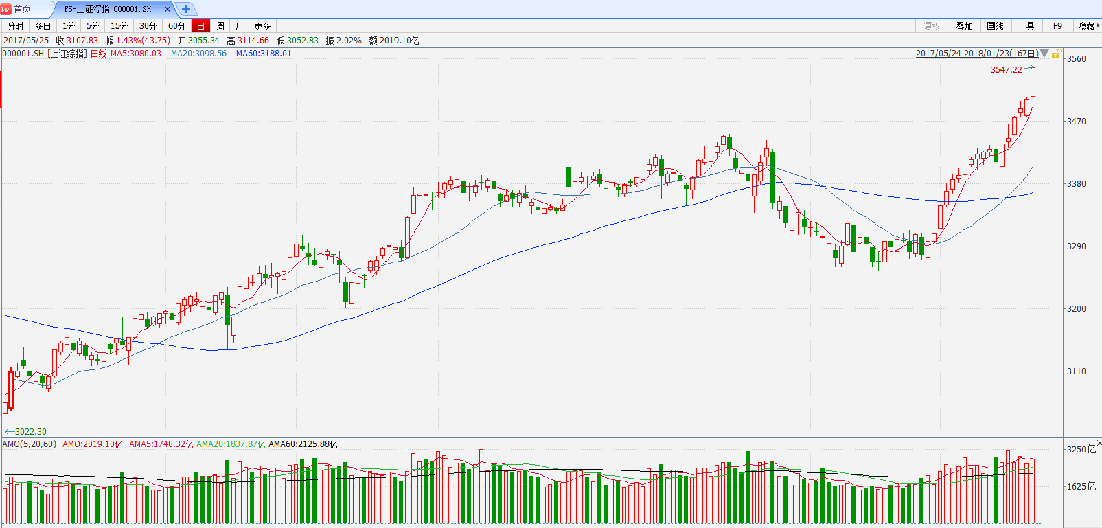Open the 更多 periods menu
Screen dimensions: 1102x528
[x=262, y=26]
